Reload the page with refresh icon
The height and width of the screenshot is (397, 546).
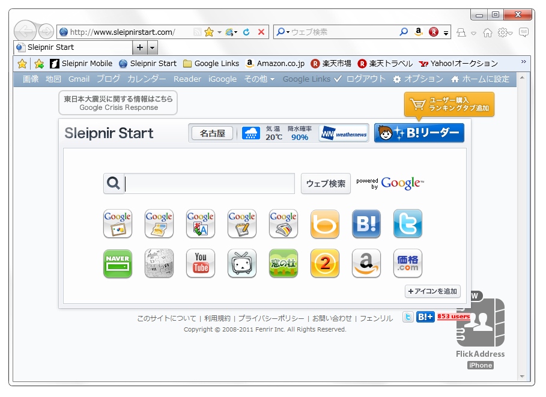point(246,32)
